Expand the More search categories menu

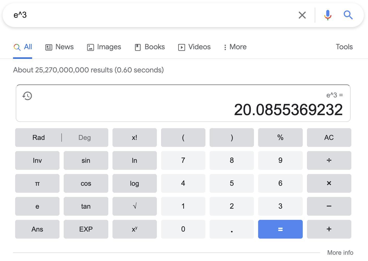[x=235, y=47]
